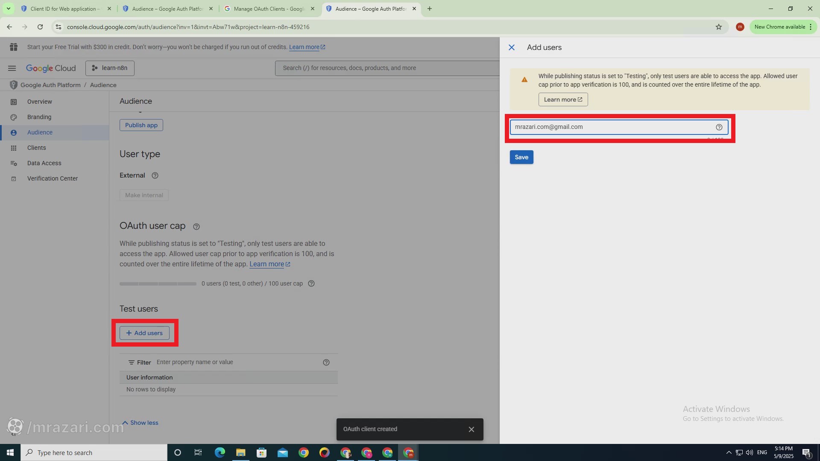
Task: Click the OAuth user cap help icon
Action: [196, 226]
